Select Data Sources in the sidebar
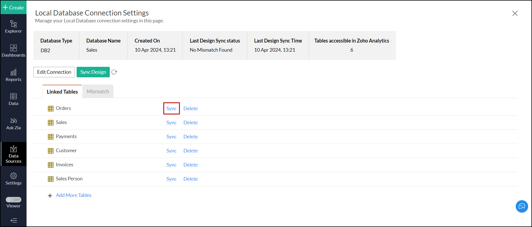The width and height of the screenshot is (532, 227). pos(13,154)
